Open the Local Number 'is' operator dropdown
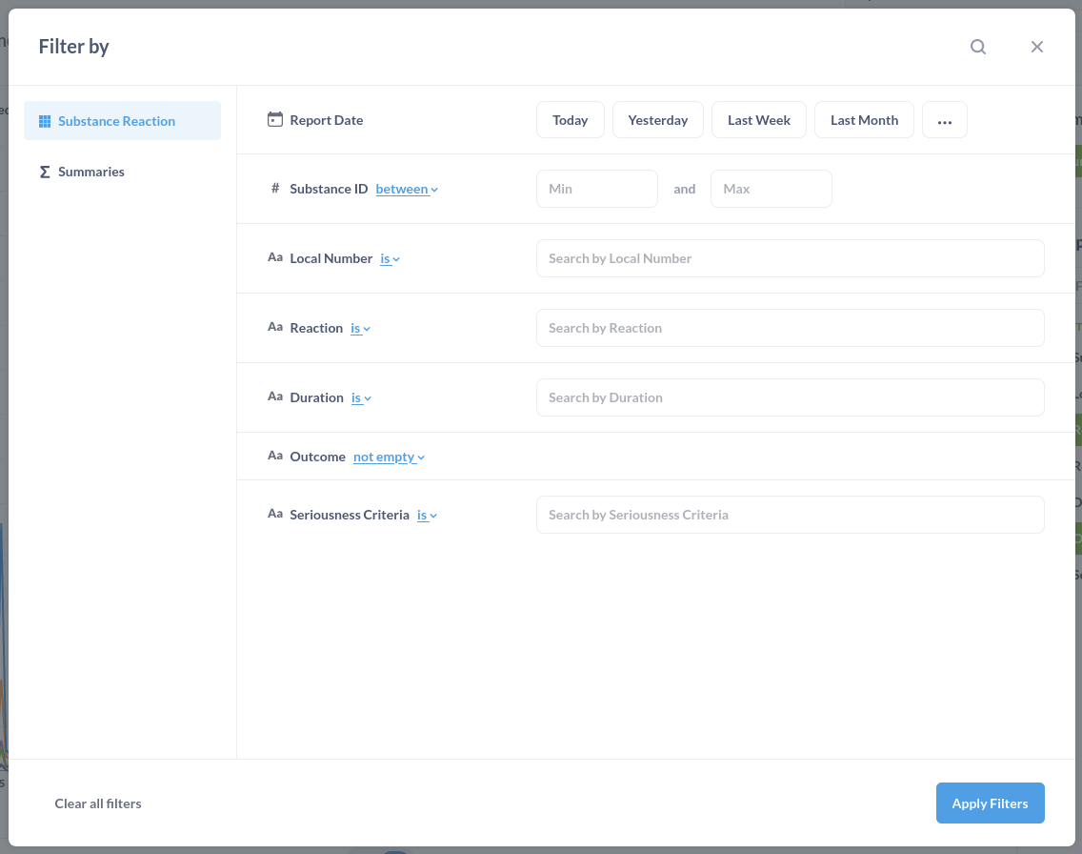 [x=390, y=259]
